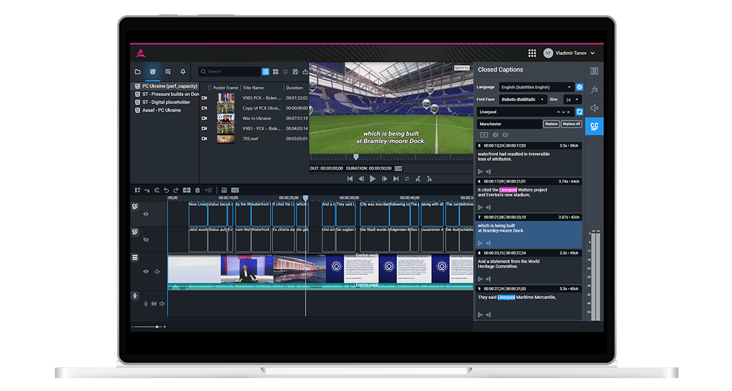Hide the first caption track using eye icon
732x391 pixels.
(x=146, y=214)
